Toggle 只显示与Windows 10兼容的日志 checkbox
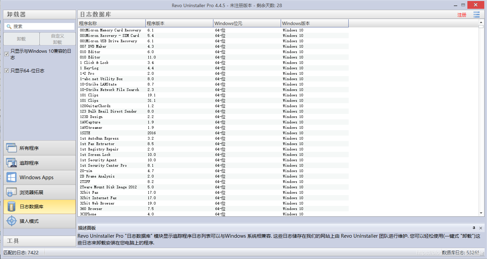487x259 pixels. pyautogui.click(x=6, y=54)
